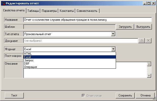Click the clear document X icon

coord(149,41)
